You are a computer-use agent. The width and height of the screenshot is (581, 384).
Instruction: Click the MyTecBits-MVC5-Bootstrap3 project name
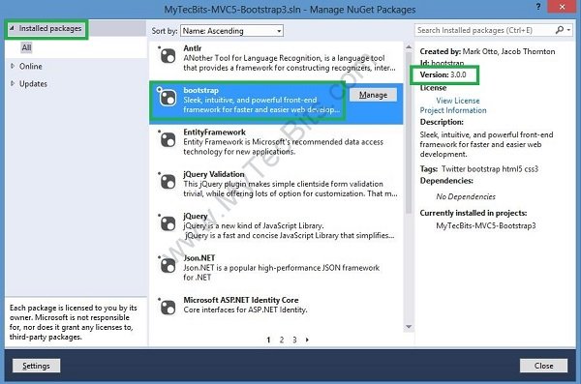pos(486,225)
